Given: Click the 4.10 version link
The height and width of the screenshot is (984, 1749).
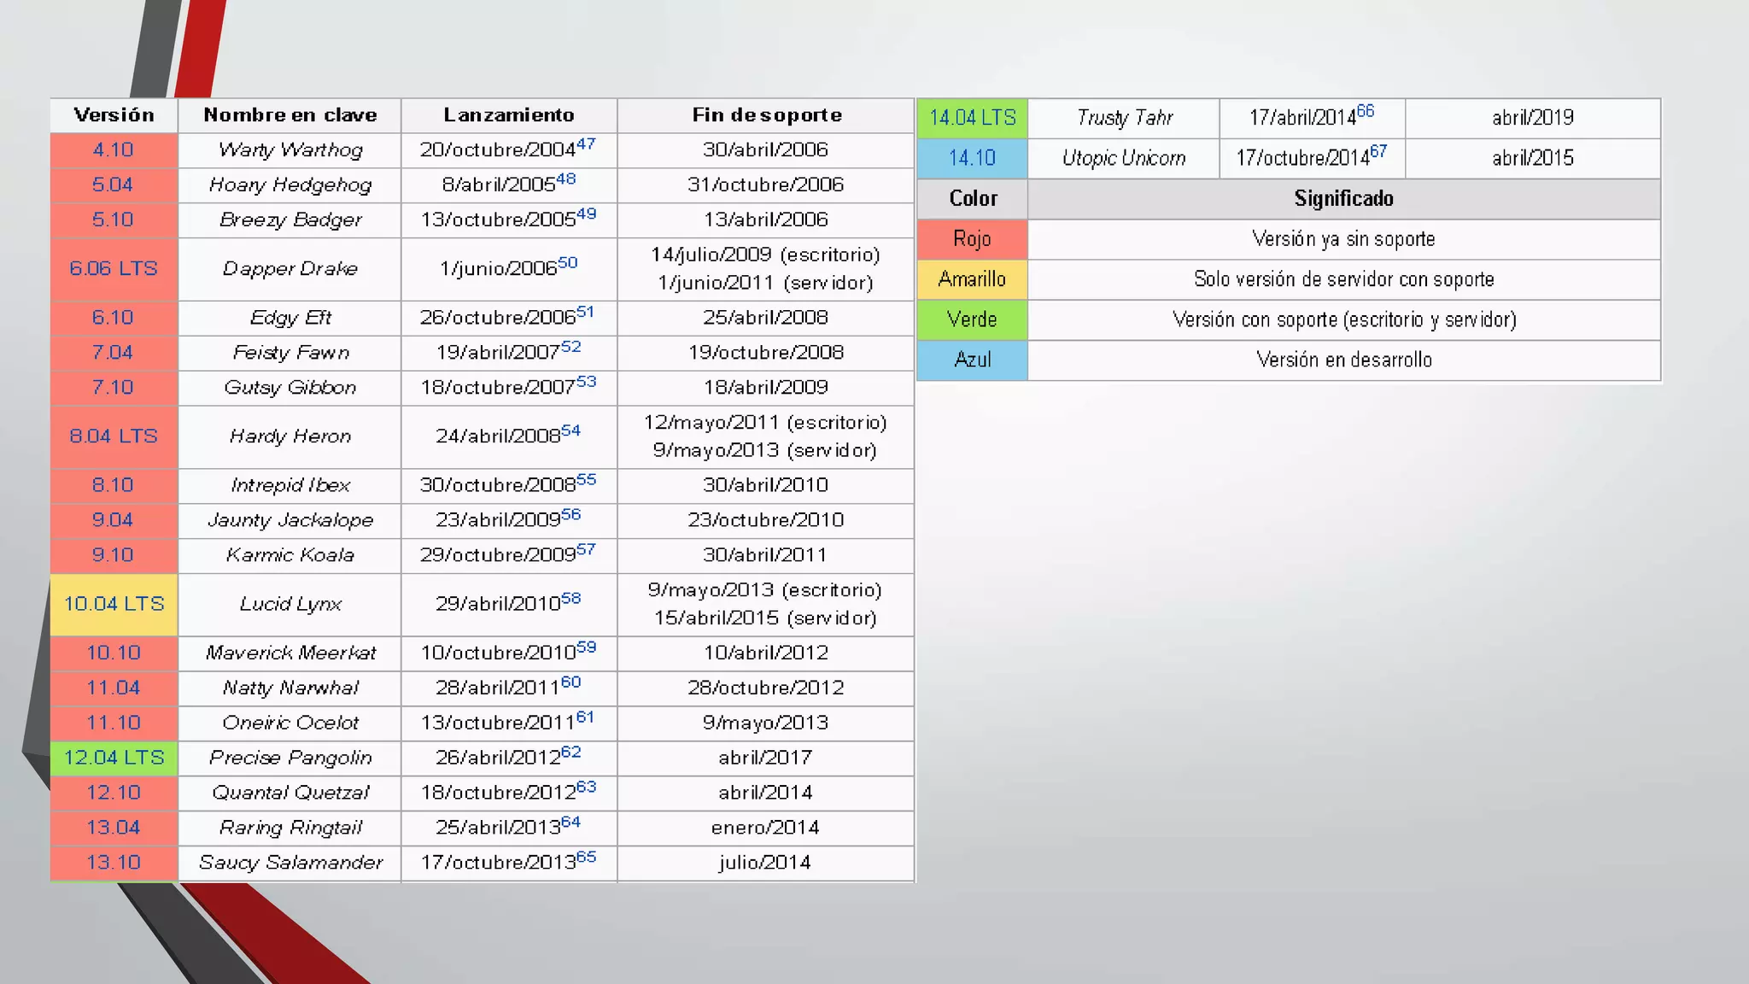Looking at the screenshot, I should pos(113,150).
